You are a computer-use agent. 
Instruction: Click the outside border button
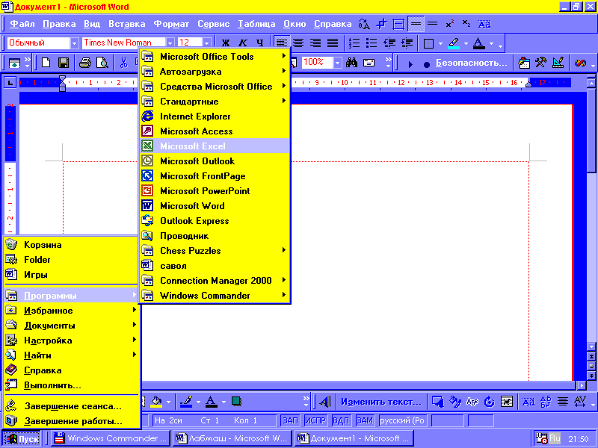click(428, 43)
